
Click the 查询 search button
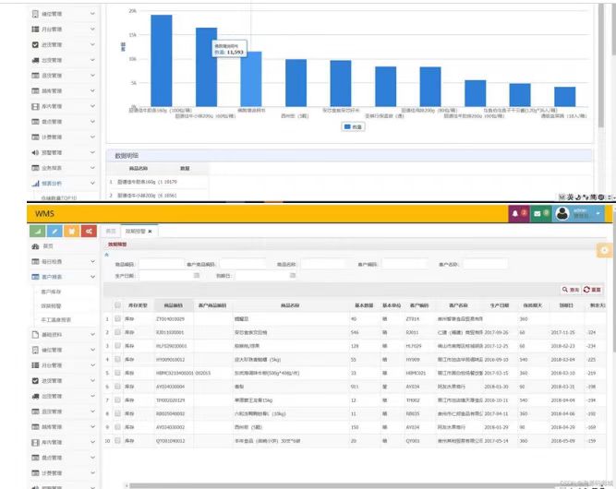pyautogui.click(x=571, y=290)
